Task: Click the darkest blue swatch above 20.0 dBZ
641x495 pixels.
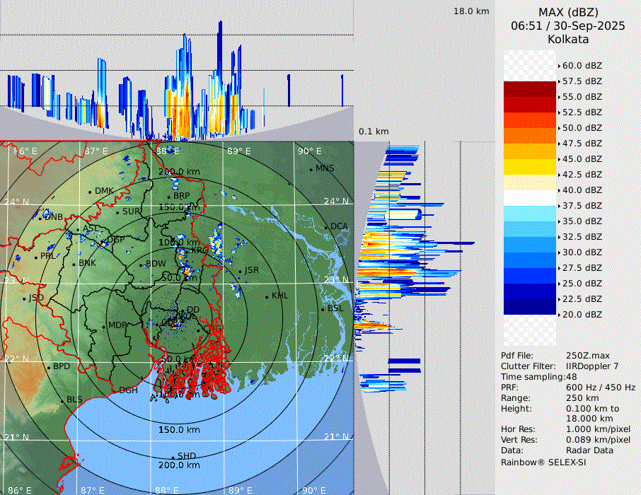Action: [530, 307]
